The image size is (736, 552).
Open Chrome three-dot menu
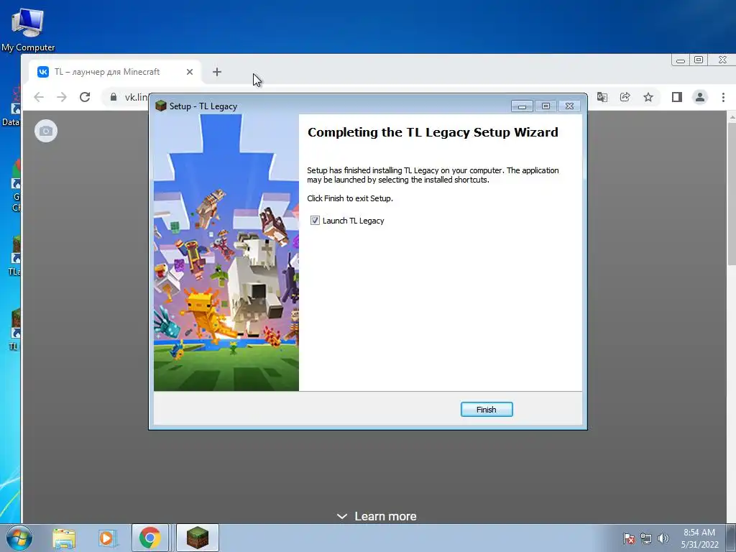[723, 97]
